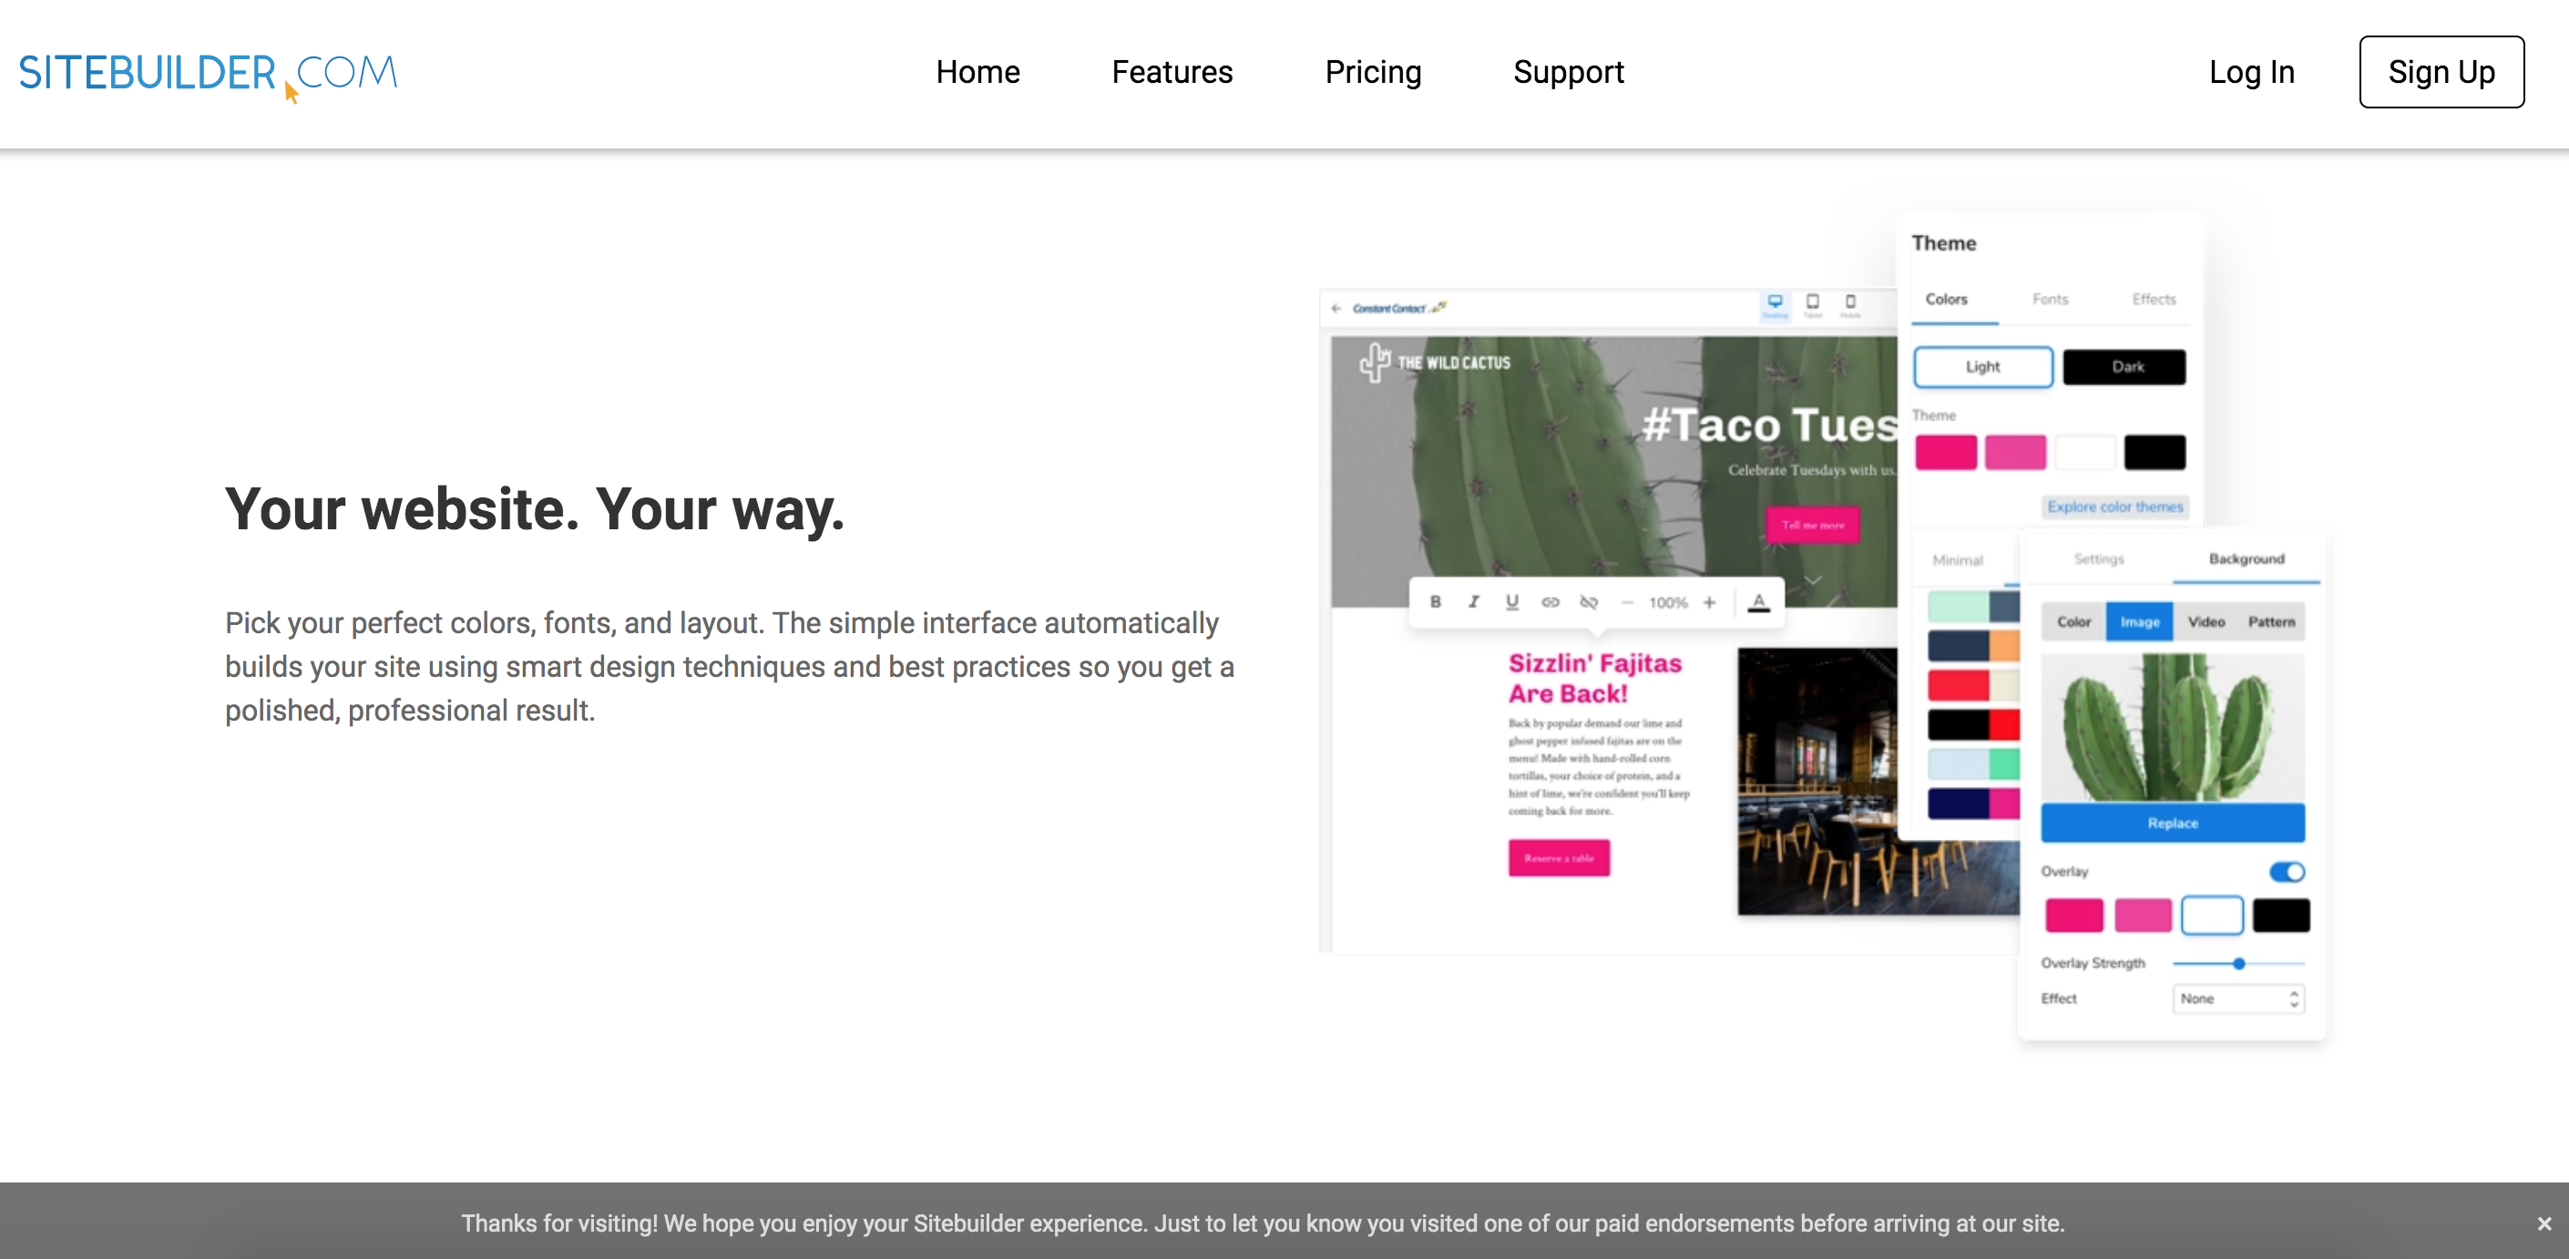The image size is (2569, 1259).
Task: Click the insert link icon
Action: pos(1550,601)
